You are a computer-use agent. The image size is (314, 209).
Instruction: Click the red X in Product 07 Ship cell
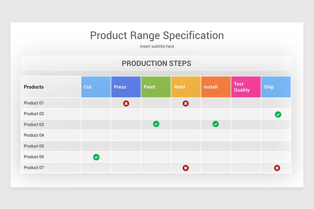coord(277,168)
